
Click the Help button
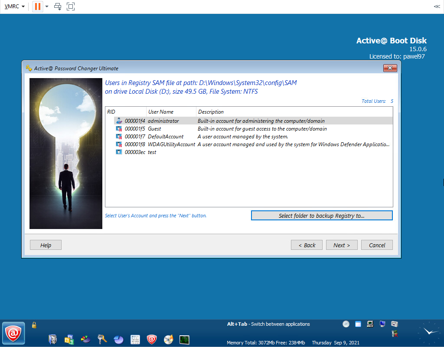tap(46, 245)
